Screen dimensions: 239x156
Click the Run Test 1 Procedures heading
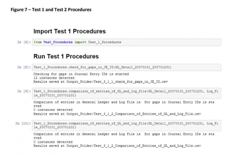coord(66,56)
